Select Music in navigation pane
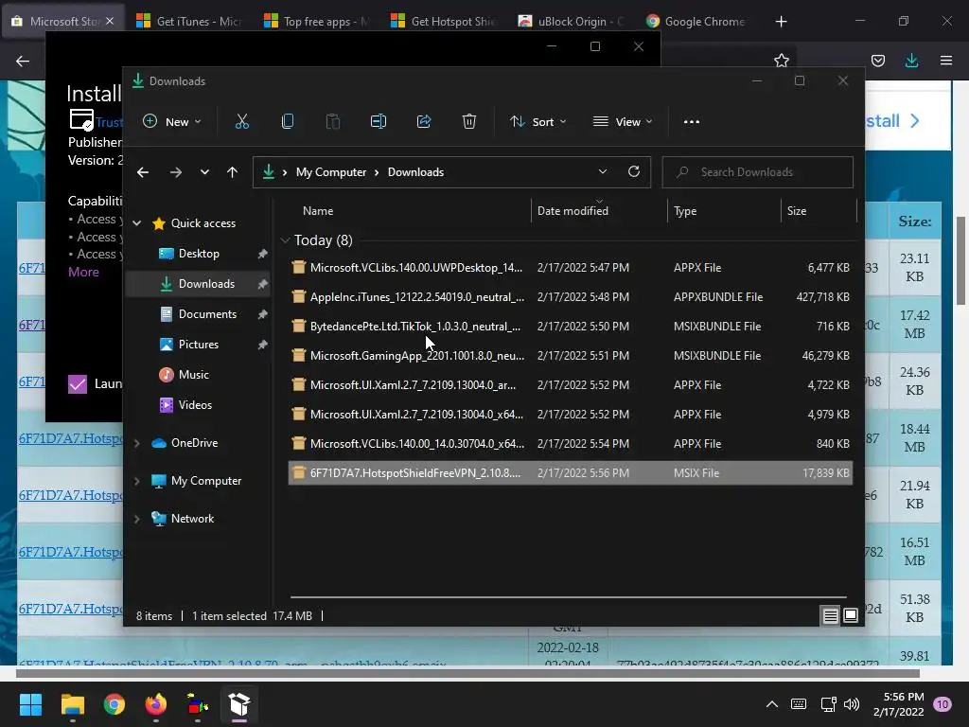 tap(198, 375)
